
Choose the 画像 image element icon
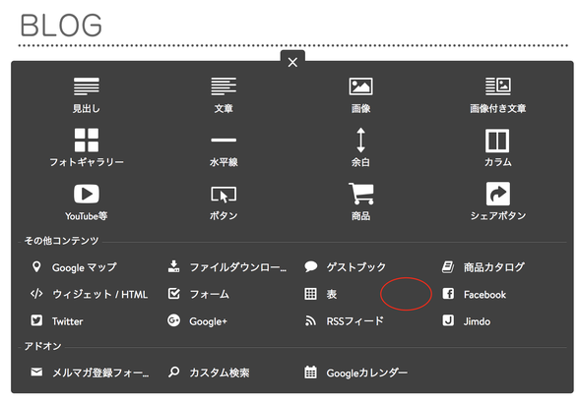point(360,86)
